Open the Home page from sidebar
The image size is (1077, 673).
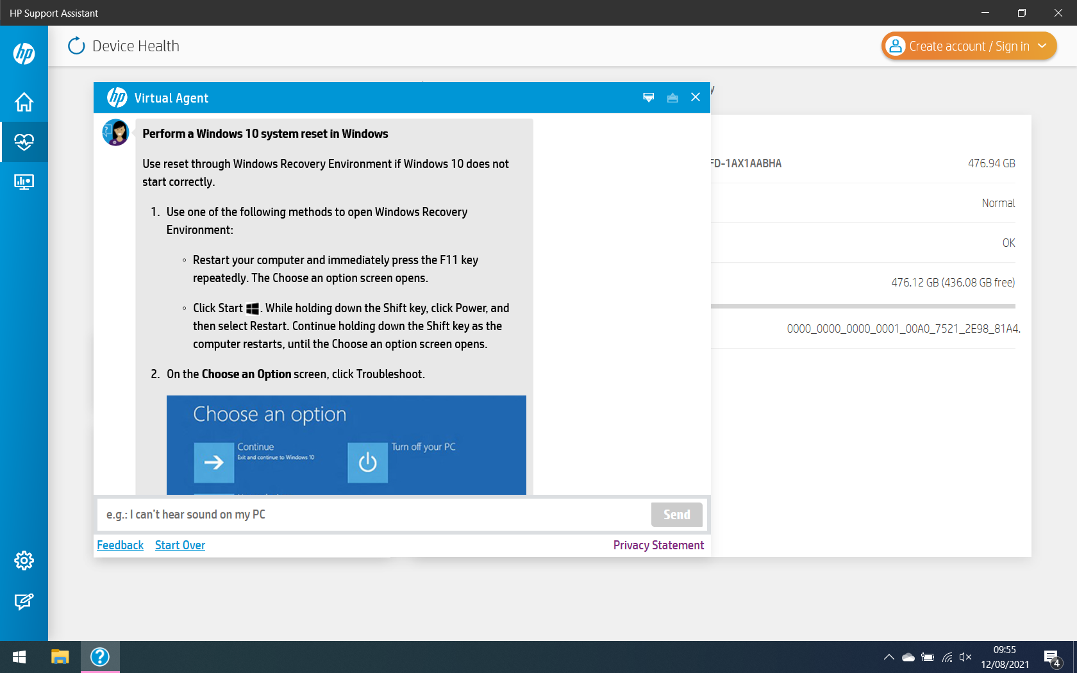pos(24,102)
